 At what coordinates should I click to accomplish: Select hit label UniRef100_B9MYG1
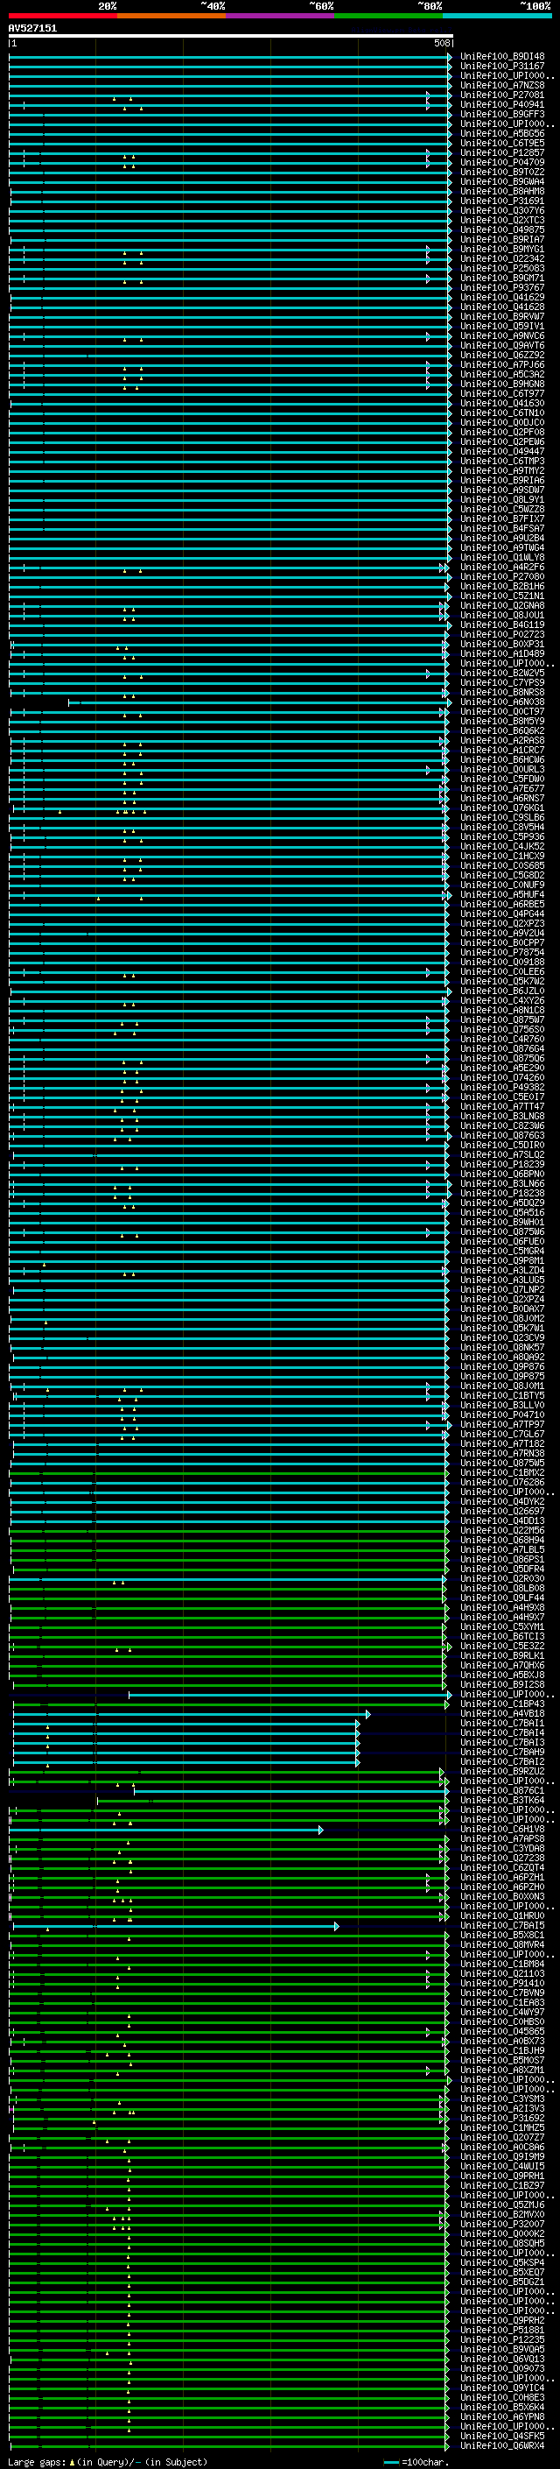[502, 250]
